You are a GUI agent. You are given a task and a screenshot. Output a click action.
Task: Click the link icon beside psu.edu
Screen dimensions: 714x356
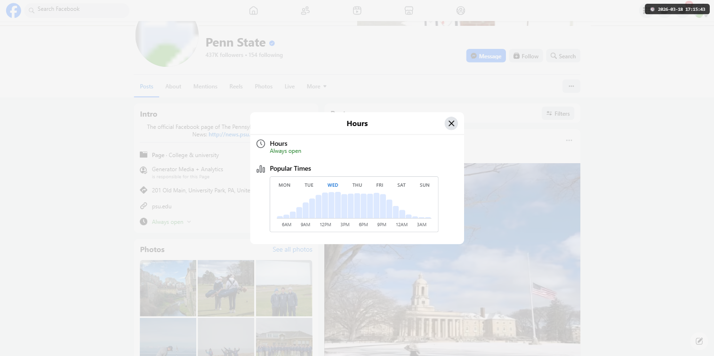pyautogui.click(x=144, y=206)
